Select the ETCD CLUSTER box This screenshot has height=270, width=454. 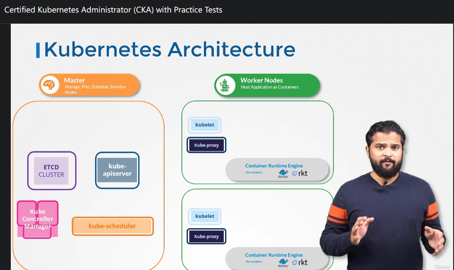pyautogui.click(x=51, y=170)
